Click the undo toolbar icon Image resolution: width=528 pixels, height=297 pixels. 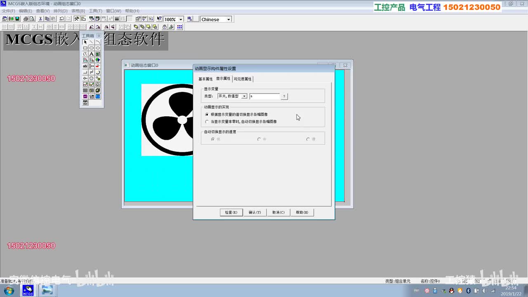(61, 19)
